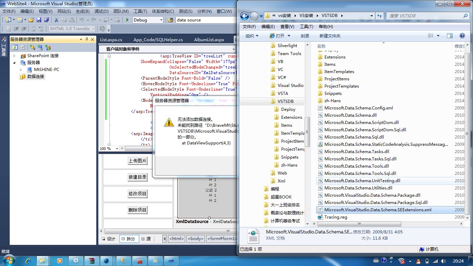
Task: Open file using the toolbar folder icon
Action: tap(31, 20)
